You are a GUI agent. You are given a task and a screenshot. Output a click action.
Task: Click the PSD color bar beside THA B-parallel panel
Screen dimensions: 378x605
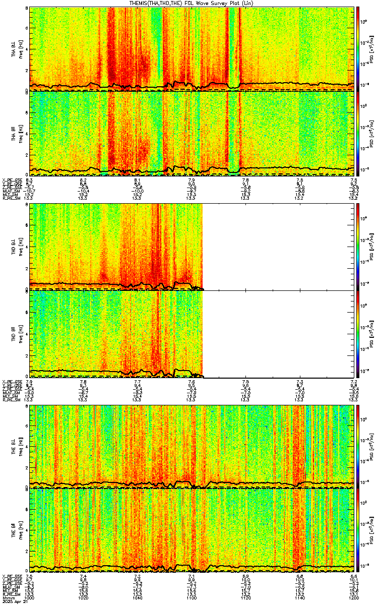click(358, 133)
